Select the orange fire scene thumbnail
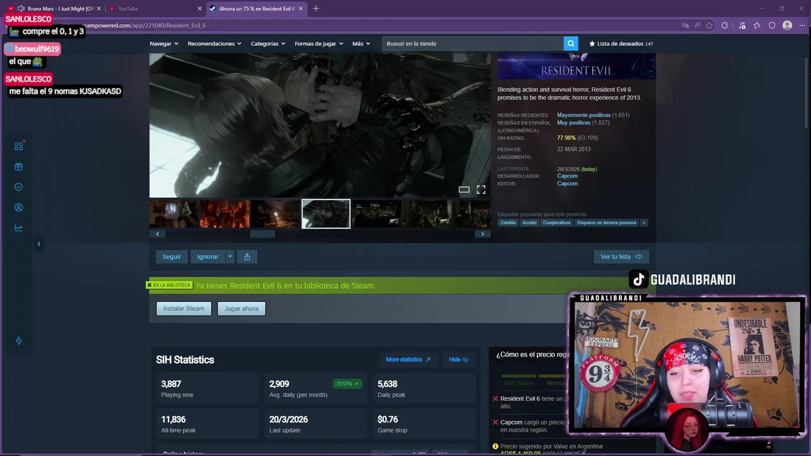811x456 pixels. pyautogui.click(x=225, y=214)
